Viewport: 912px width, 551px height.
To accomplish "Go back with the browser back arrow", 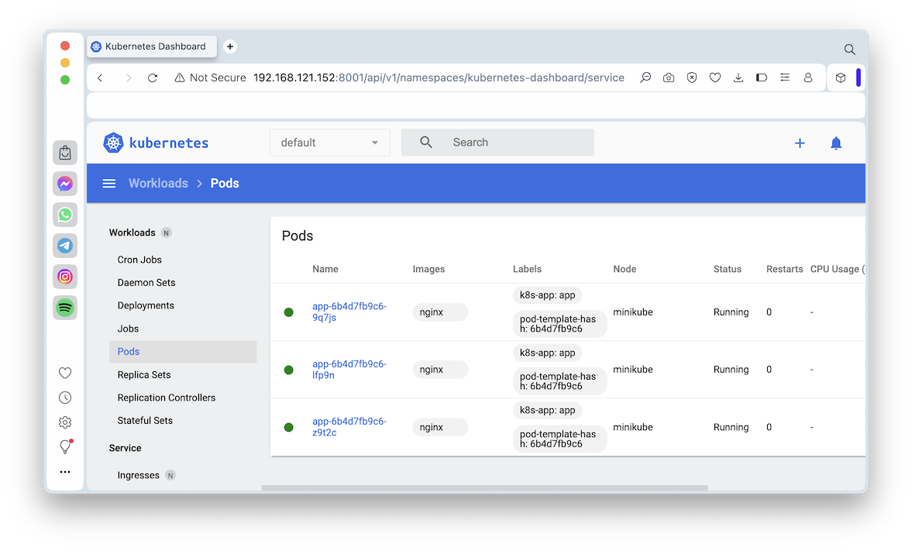I will point(101,78).
